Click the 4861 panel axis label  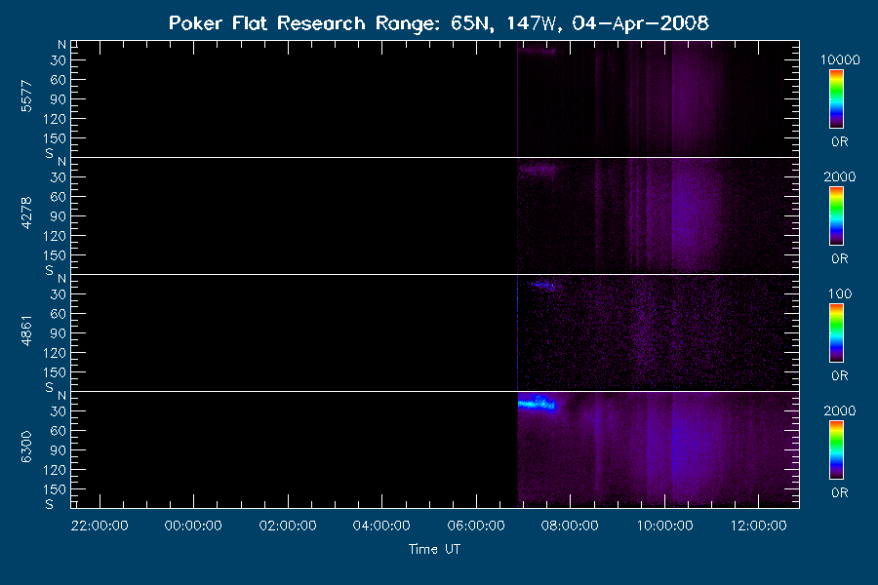click(26, 331)
